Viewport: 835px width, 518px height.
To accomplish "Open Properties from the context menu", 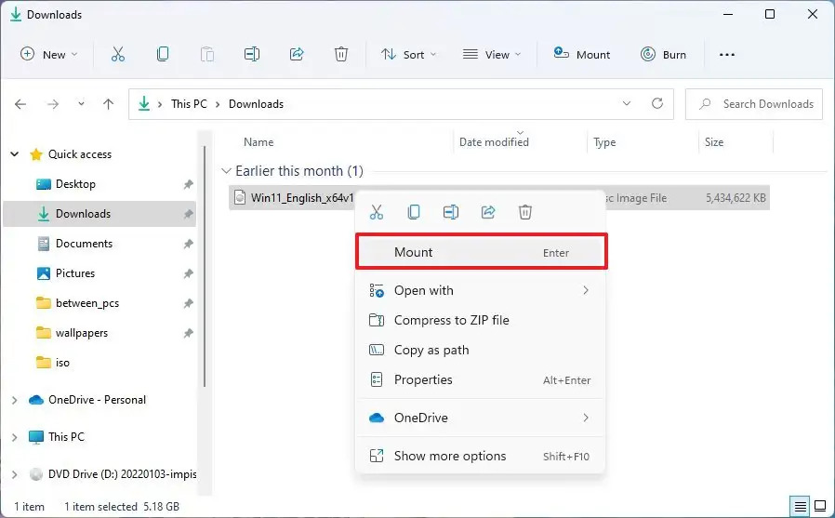I will coord(480,380).
